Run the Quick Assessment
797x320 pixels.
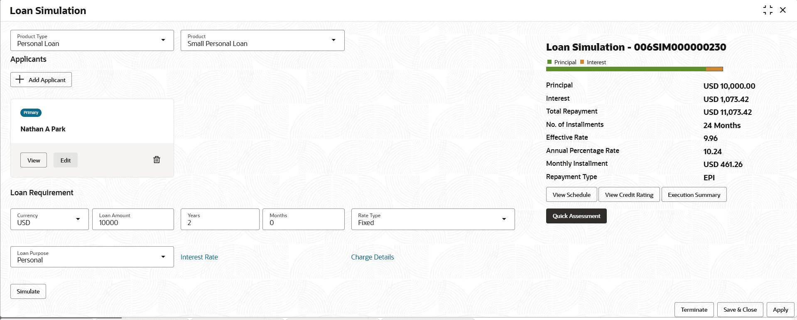(x=576, y=216)
